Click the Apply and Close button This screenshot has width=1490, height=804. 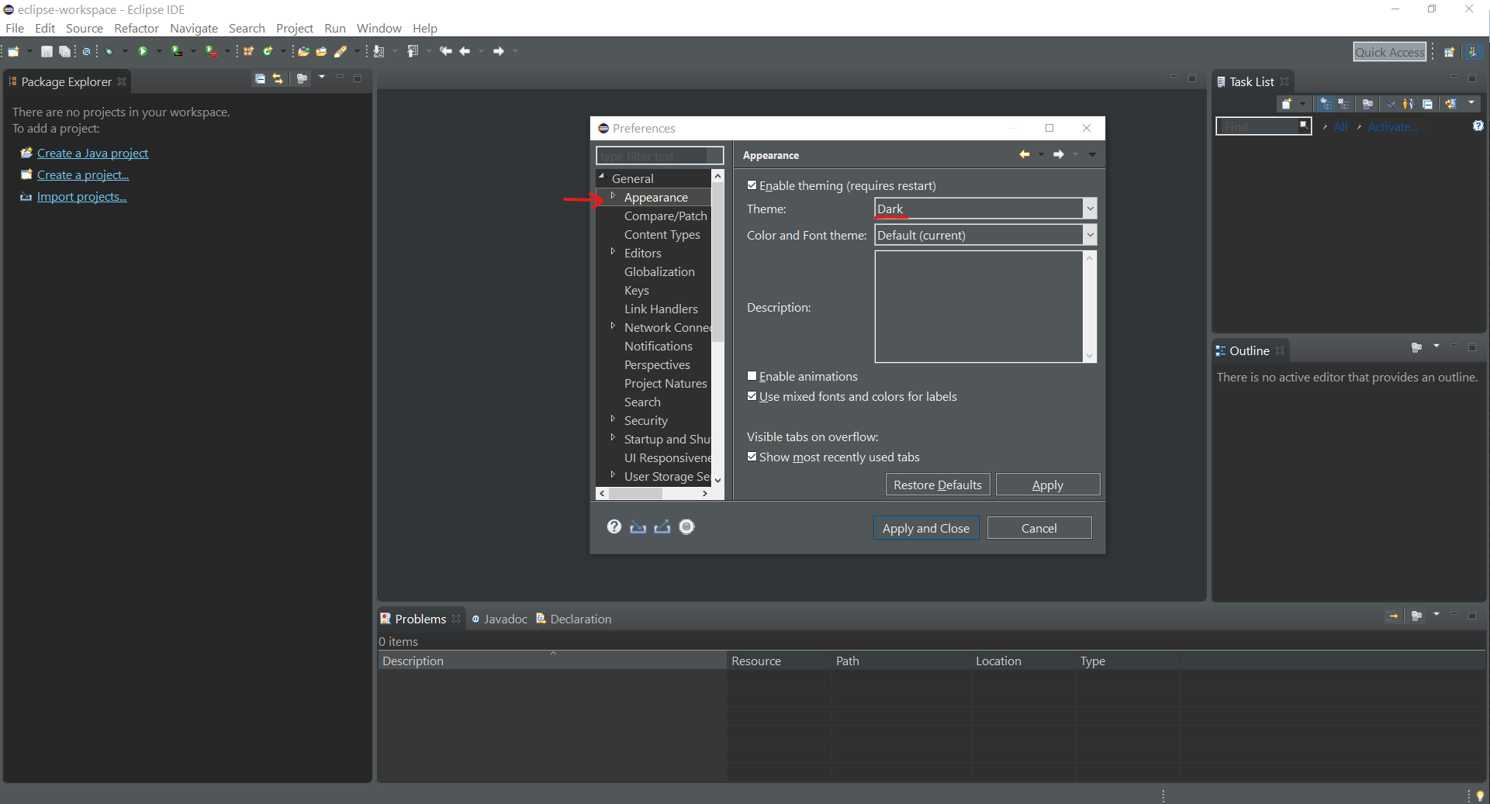click(x=925, y=527)
